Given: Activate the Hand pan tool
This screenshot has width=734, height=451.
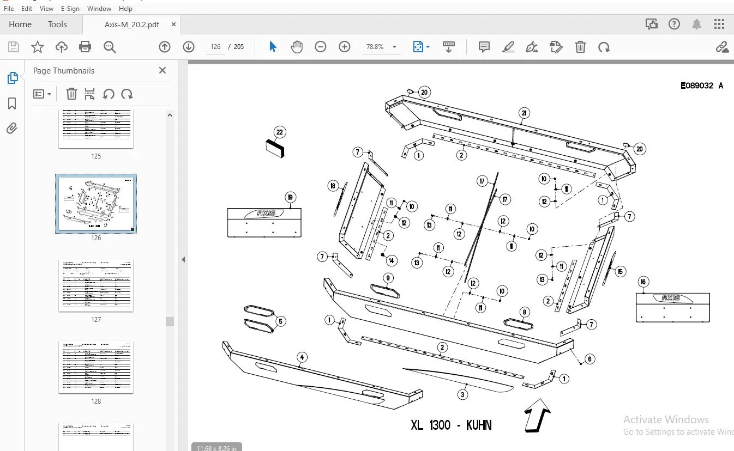Looking at the screenshot, I should pyautogui.click(x=297, y=47).
